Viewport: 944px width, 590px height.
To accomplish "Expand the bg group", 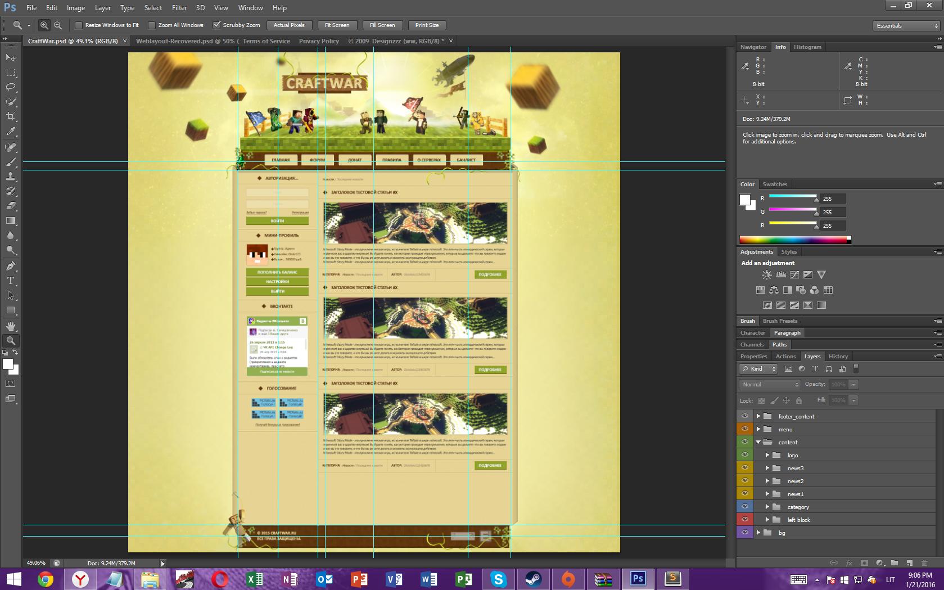I will click(x=758, y=533).
